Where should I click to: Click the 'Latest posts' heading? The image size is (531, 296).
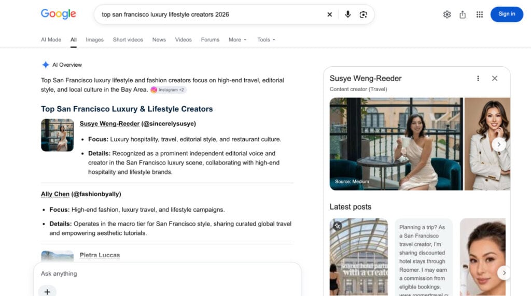pyautogui.click(x=350, y=207)
